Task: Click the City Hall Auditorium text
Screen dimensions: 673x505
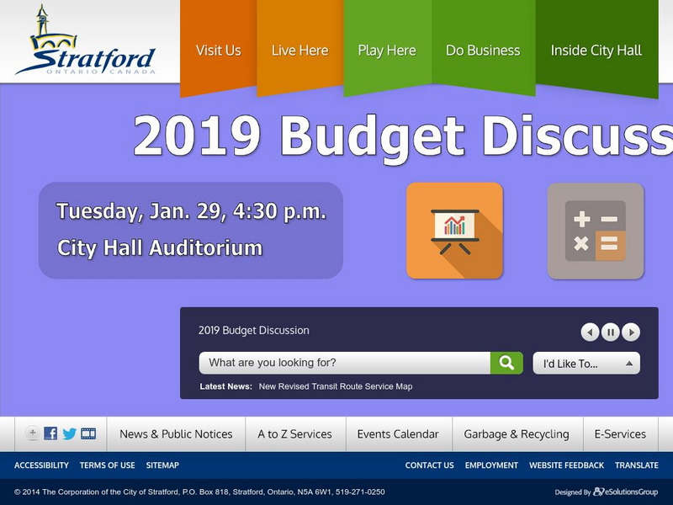Action: point(160,248)
